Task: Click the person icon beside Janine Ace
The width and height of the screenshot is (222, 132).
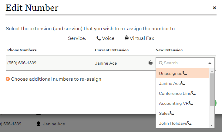Action: coord(39,124)
